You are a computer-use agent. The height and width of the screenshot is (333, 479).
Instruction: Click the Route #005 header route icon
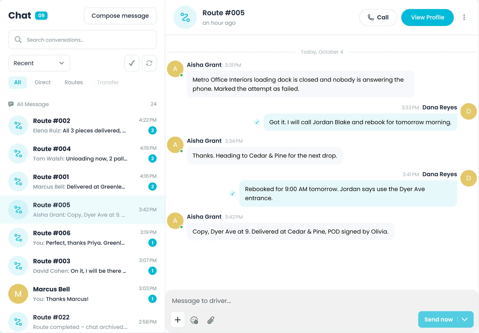185,17
